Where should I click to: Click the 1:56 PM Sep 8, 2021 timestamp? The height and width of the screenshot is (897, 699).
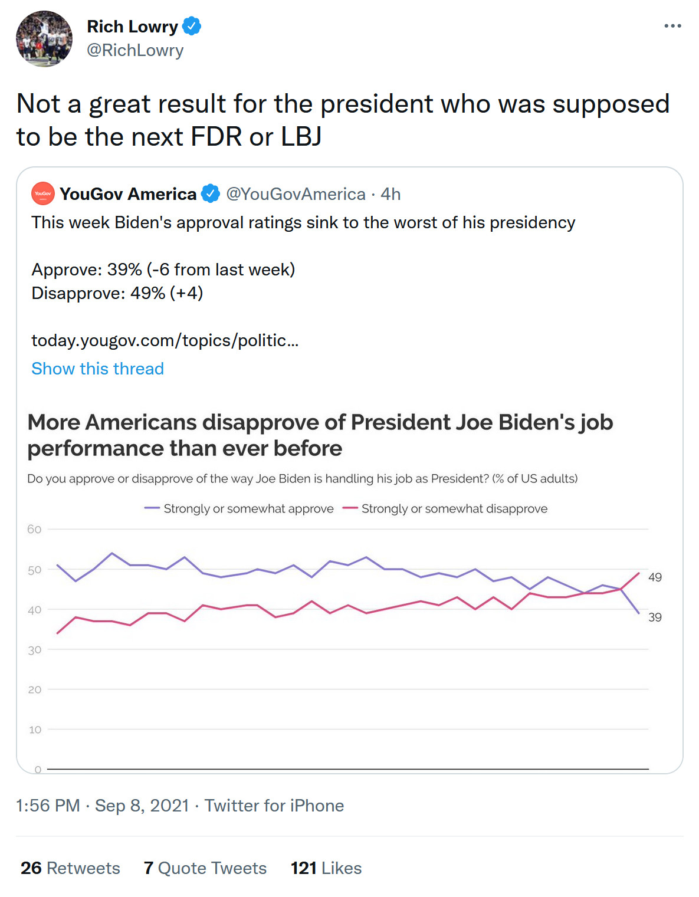(103, 806)
